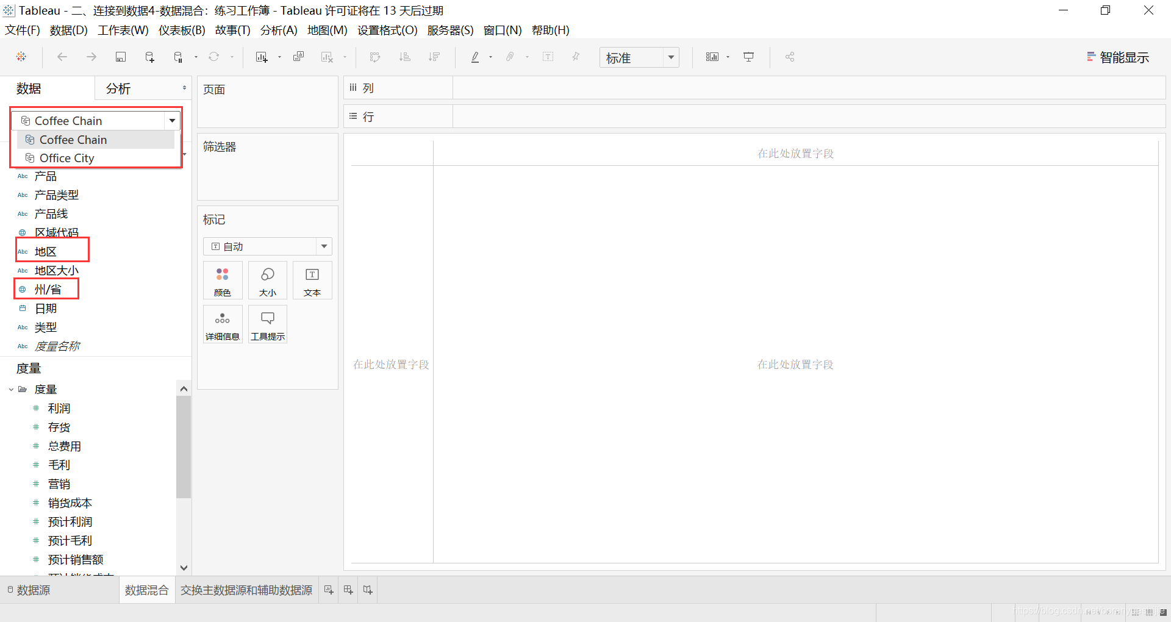Open dropdown beside pause updates icon
The image size is (1171, 622).
tap(196, 57)
